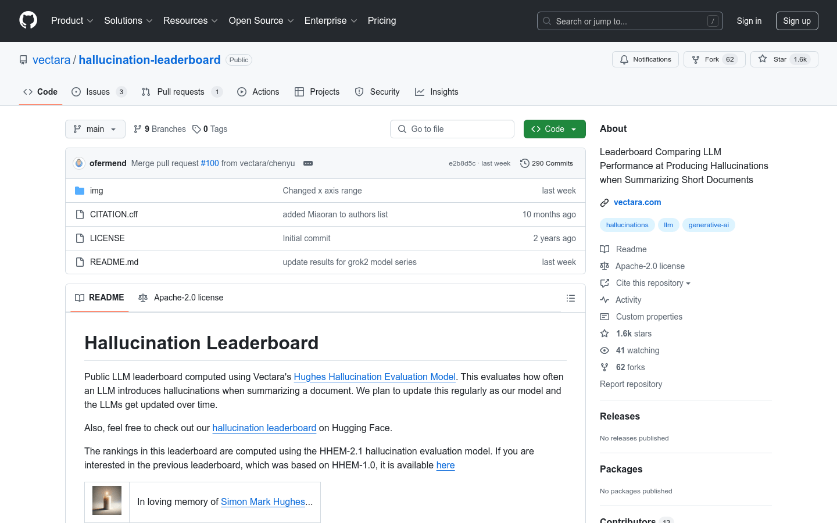
Task: Open the vectara.com website link
Action: click(x=638, y=202)
